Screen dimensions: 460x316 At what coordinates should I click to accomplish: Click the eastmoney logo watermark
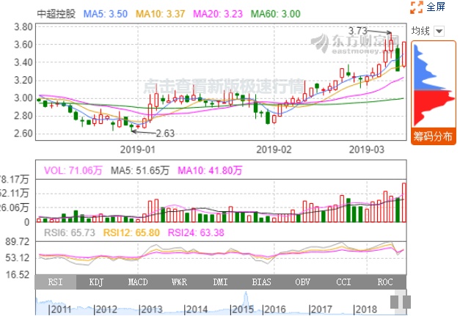352,43
